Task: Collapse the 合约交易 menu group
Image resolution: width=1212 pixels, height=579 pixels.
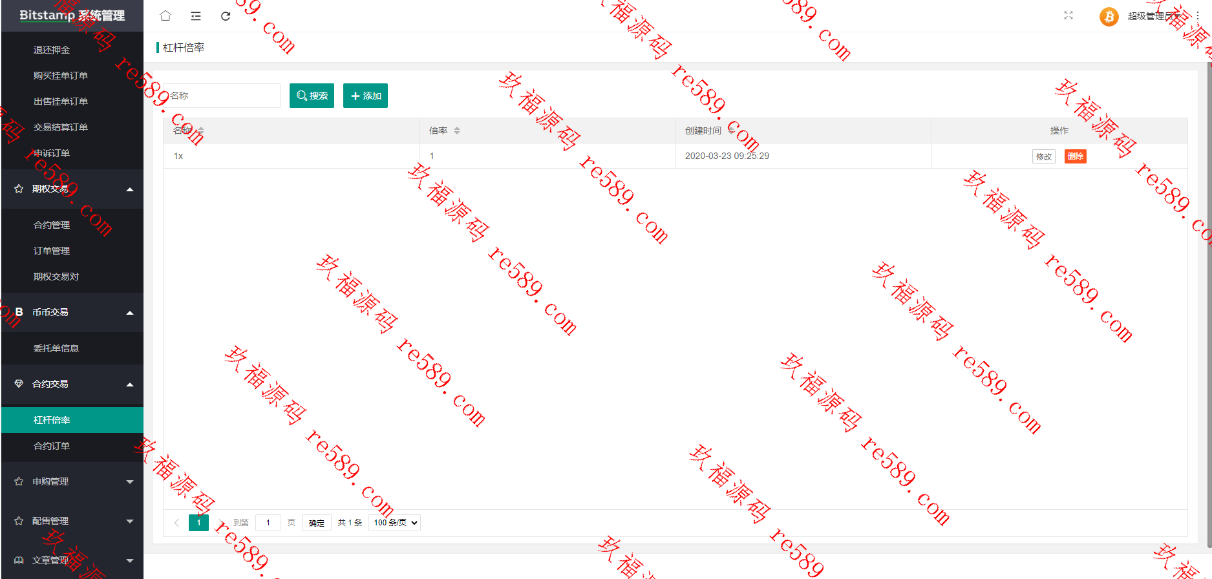Action: pos(130,384)
